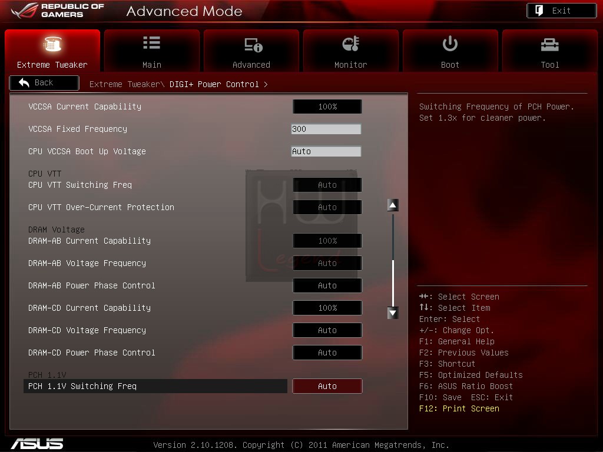Open DRAM-CD Current Capability dropdown
The width and height of the screenshot is (603, 452).
coord(327,308)
